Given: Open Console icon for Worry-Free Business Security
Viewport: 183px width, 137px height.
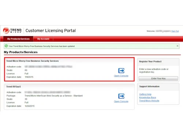Looking at the screenshot, I should coord(121,71).
